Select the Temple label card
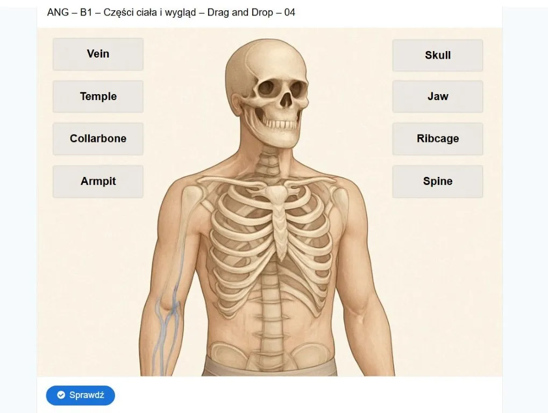 coord(98,96)
